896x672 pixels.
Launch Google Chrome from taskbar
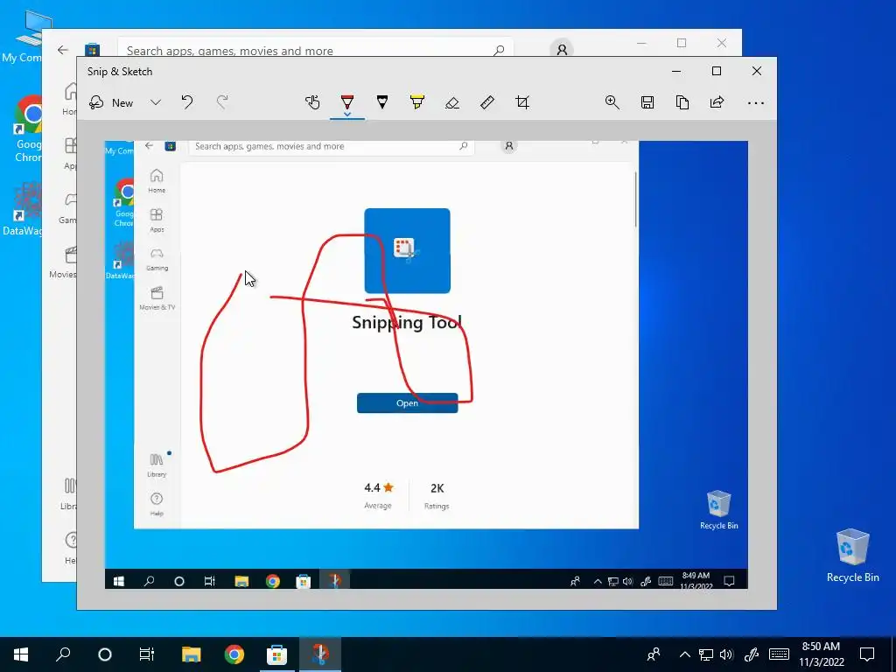coord(234,654)
